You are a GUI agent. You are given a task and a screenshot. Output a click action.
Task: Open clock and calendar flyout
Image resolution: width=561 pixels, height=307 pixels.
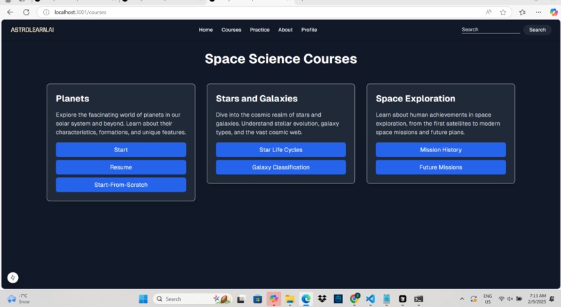tap(537, 299)
